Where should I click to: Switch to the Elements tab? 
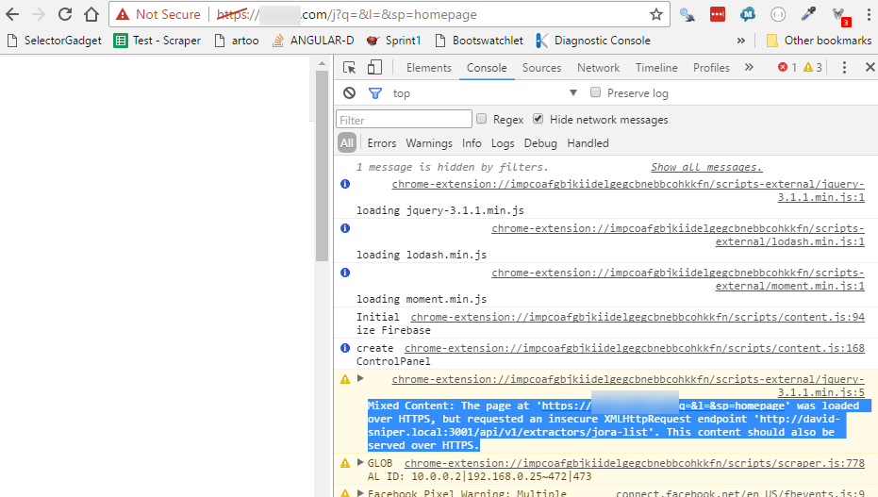pyautogui.click(x=429, y=68)
